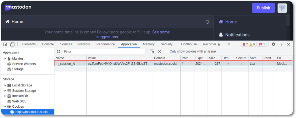Show more DevTools tabs via chevron
This screenshot has height=118, width=296.
229,44
